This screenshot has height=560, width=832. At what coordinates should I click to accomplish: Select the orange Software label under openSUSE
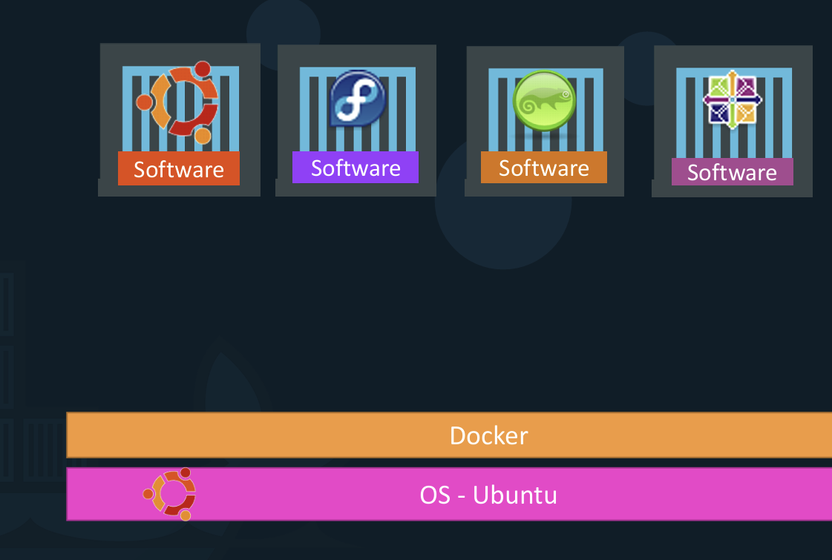tap(544, 168)
